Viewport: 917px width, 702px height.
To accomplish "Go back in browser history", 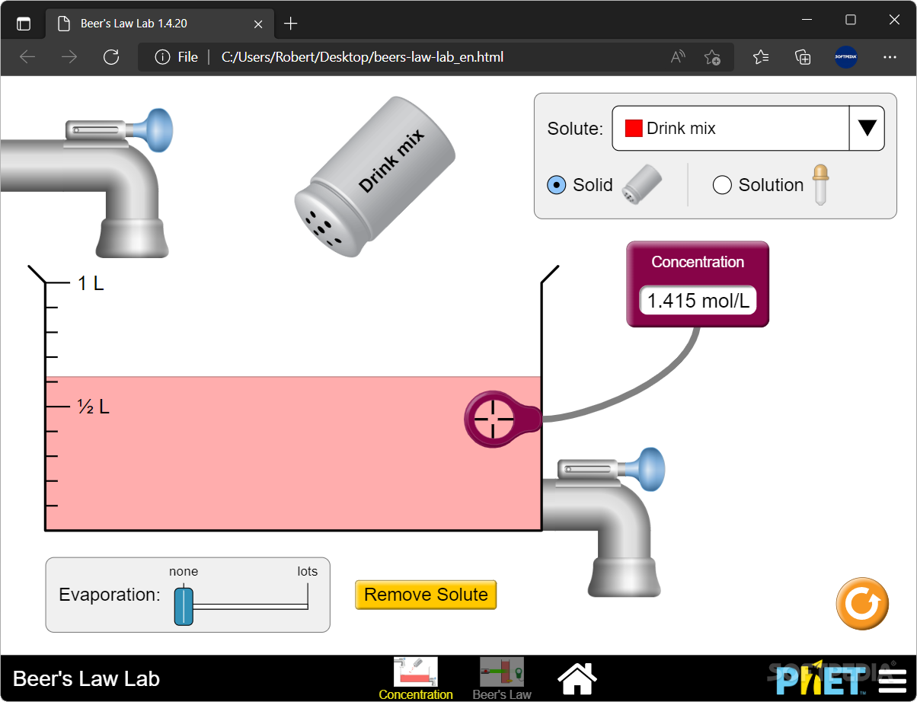I will click(x=27, y=57).
